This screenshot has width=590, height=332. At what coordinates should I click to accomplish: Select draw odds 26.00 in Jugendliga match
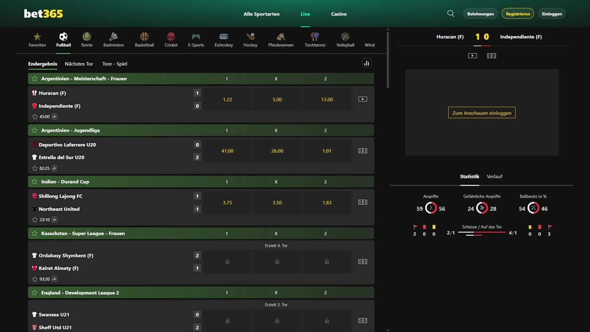(277, 151)
